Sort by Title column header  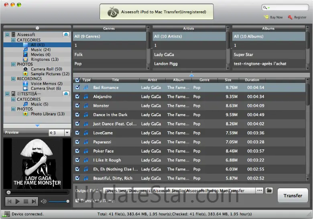click(116, 80)
